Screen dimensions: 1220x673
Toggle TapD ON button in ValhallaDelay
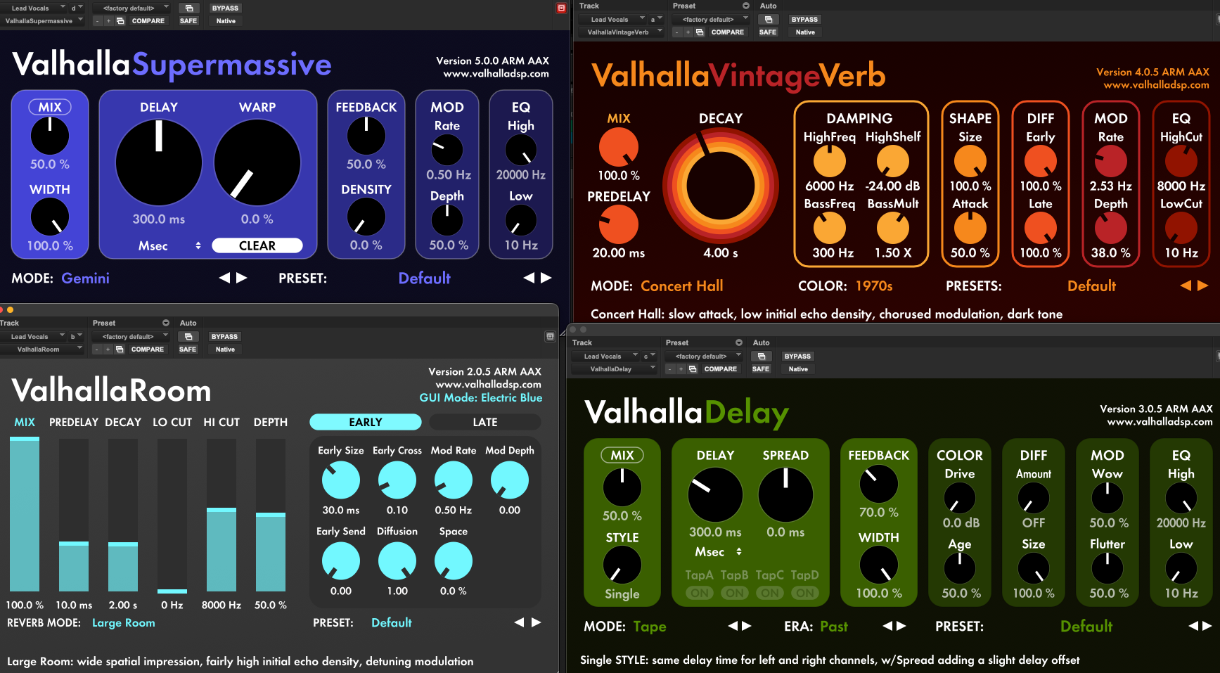(805, 593)
